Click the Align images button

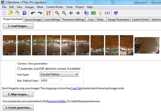(x=18, y=94)
